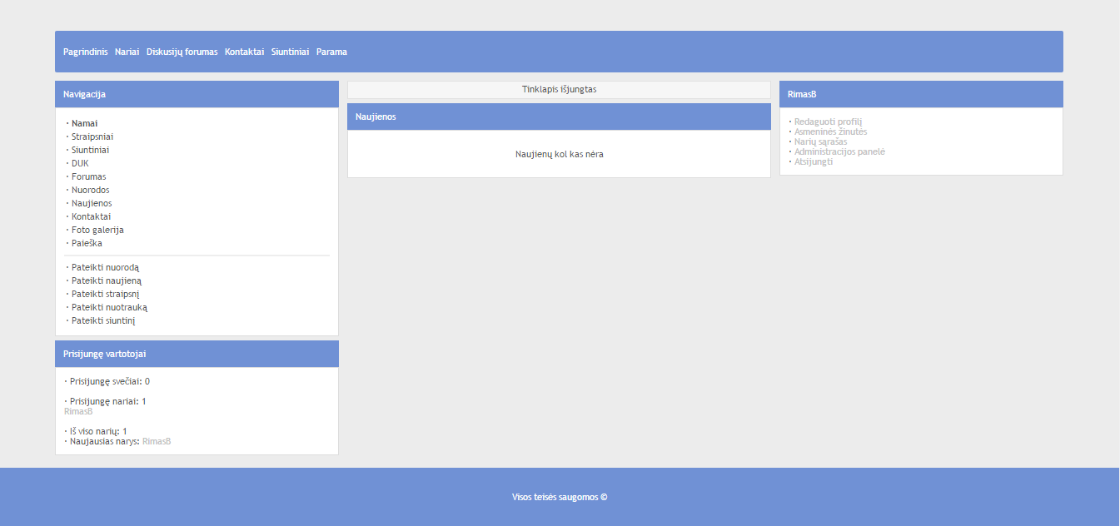Screen dimensions: 1120x526
Task: Go to Forumas in sidebar navigation
Action: [88, 176]
